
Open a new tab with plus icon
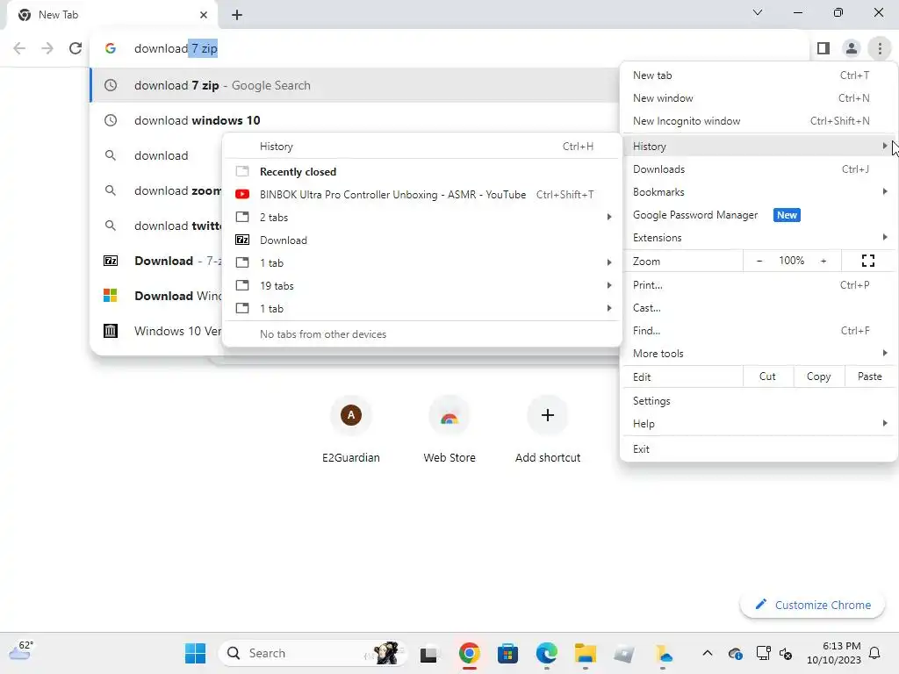(x=237, y=15)
